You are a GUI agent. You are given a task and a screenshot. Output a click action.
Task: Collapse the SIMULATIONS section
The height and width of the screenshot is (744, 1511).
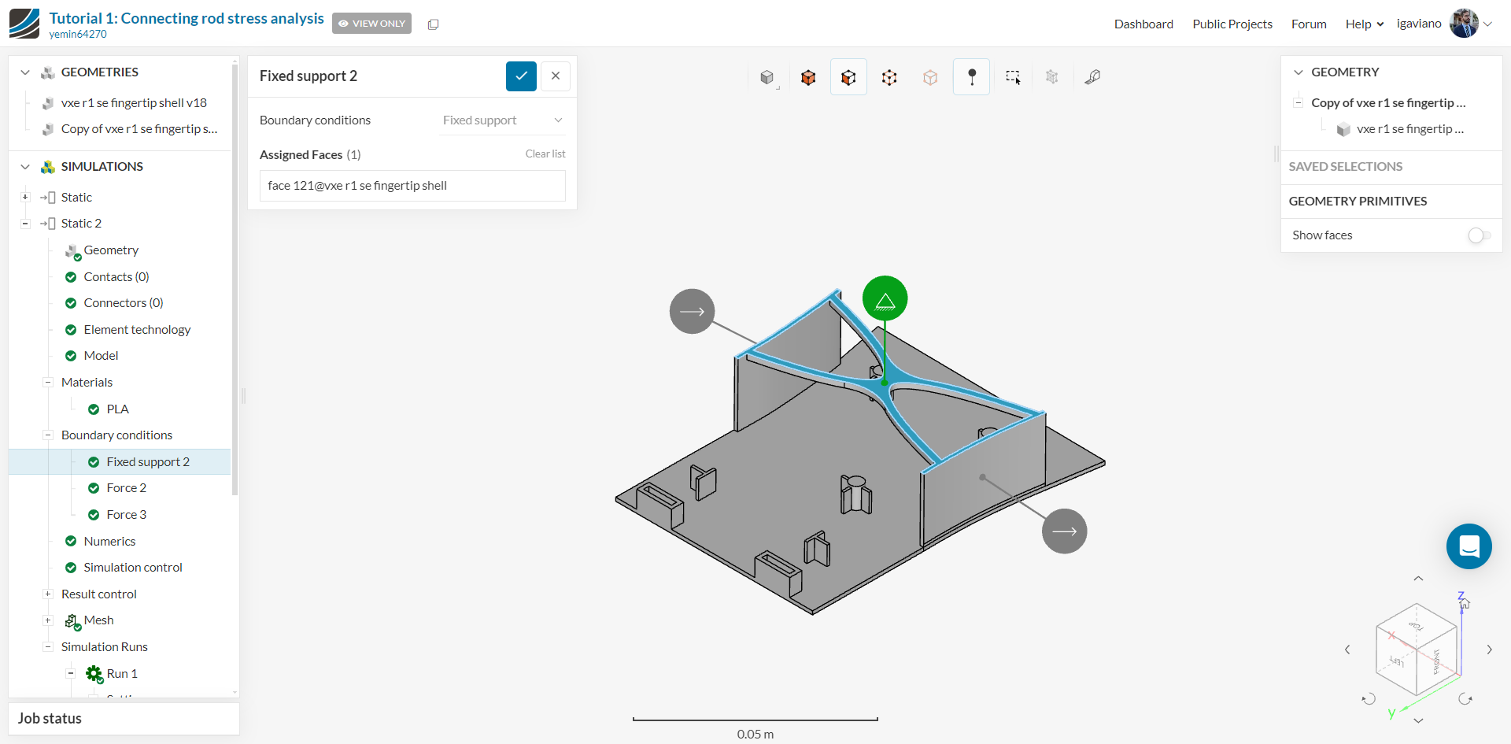(x=25, y=167)
